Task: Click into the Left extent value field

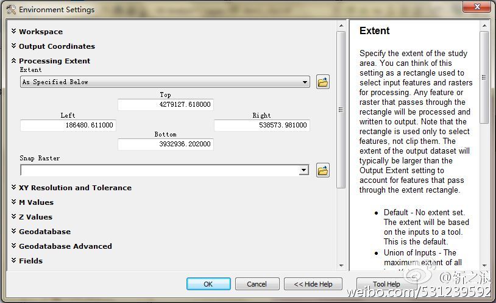Action: click(68, 126)
